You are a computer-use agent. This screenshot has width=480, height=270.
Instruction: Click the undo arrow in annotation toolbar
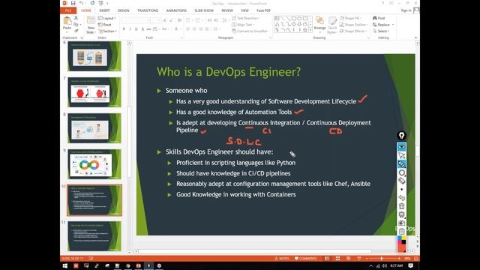[402, 198]
